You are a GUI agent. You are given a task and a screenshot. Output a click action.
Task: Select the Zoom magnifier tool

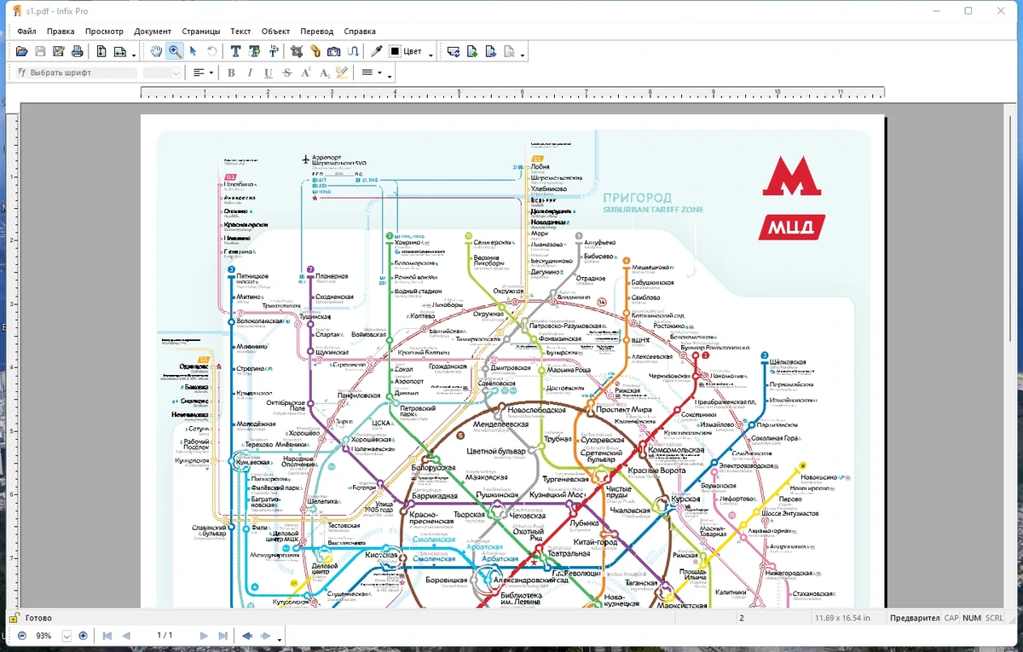tap(175, 52)
